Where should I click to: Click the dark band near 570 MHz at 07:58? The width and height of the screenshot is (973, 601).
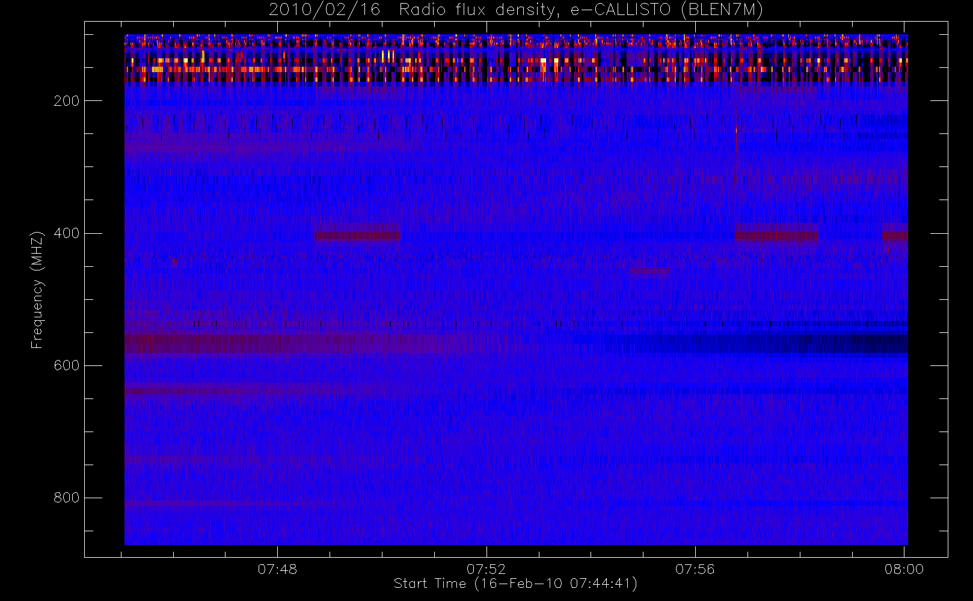(x=800, y=344)
